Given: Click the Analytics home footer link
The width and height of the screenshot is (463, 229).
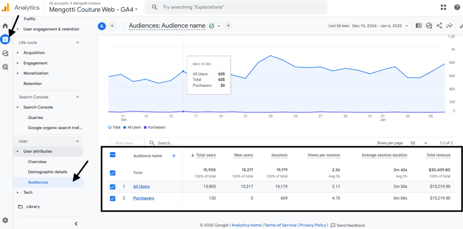Looking at the screenshot, I should (x=246, y=225).
